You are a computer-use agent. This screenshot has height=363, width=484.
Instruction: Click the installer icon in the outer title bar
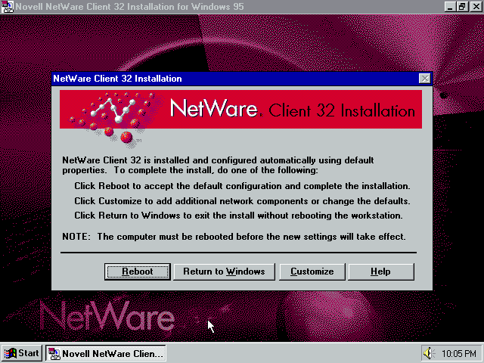[7, 7]
